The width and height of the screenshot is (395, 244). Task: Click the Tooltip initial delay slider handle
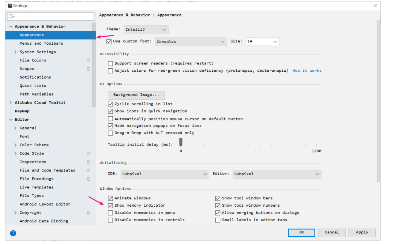(181, 142)
